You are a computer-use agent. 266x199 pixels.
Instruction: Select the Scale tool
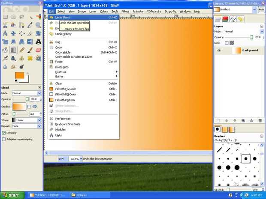click(5, 42)
